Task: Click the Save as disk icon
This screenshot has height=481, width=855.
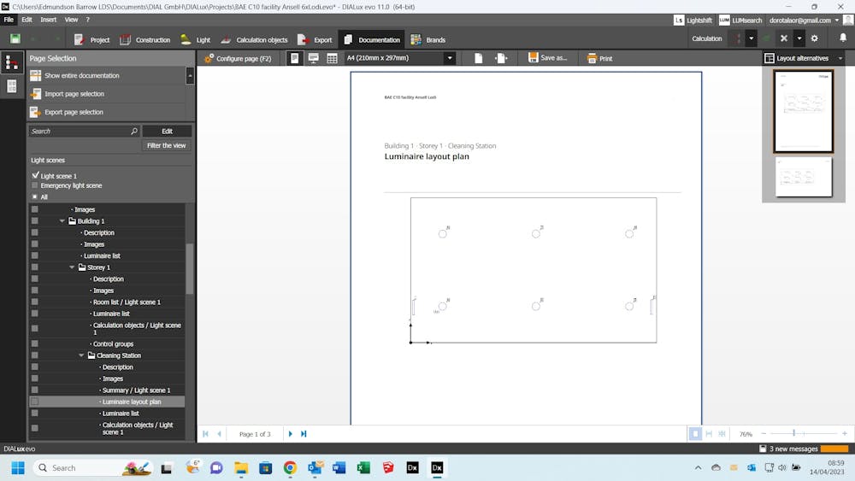Action: [534, 58]
